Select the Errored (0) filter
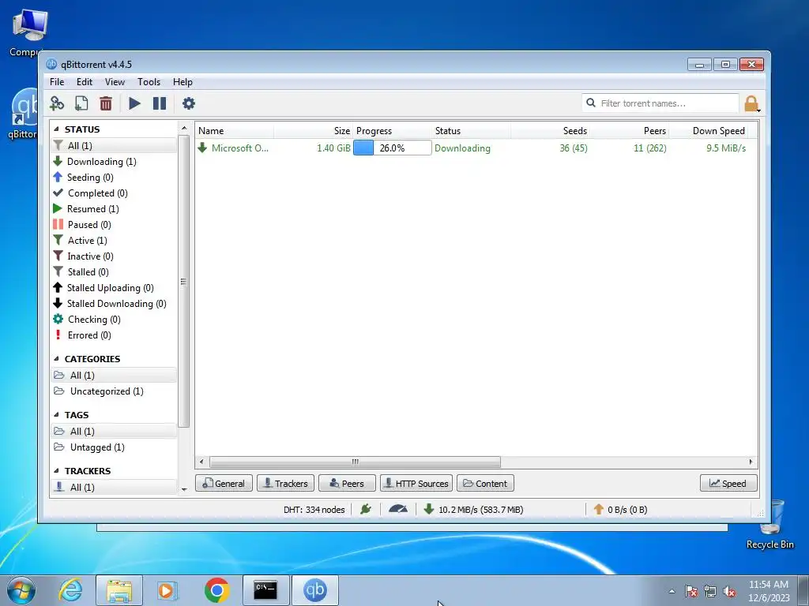 click(114, 335)
